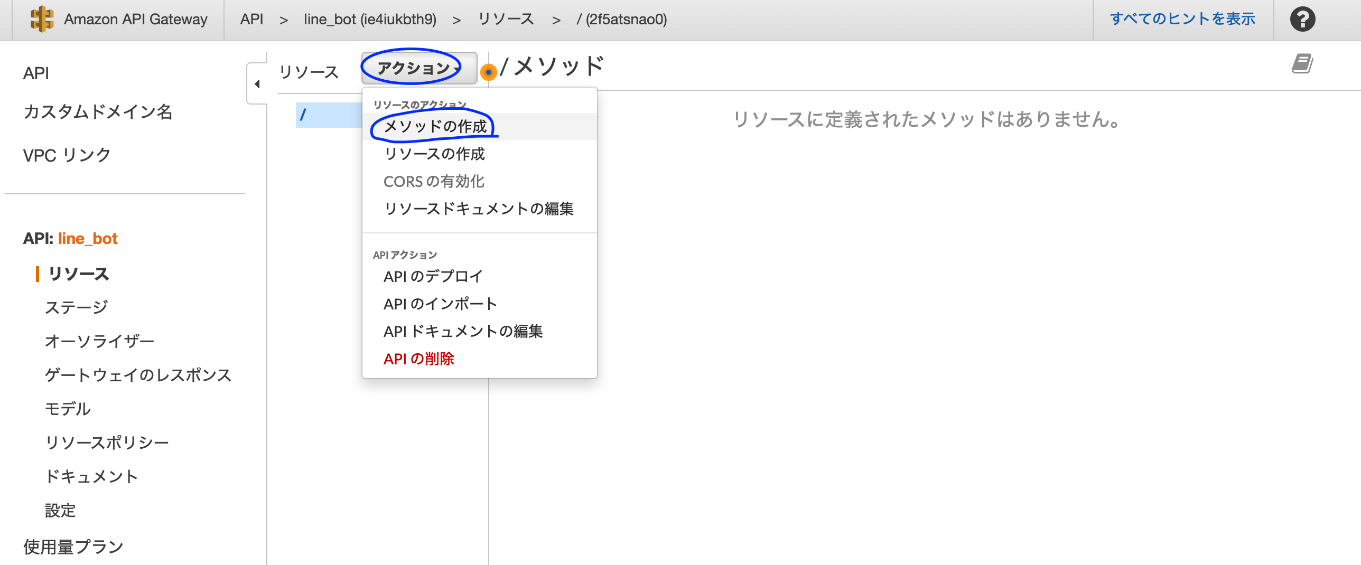Open the help question mark icon
This screenshot has width=1361, height=565.
click(x=1303, y=19)
